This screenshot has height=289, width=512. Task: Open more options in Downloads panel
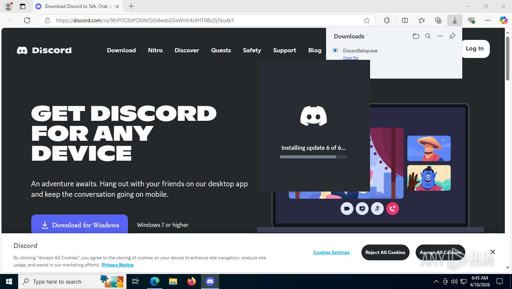click(x=440, y=36)
